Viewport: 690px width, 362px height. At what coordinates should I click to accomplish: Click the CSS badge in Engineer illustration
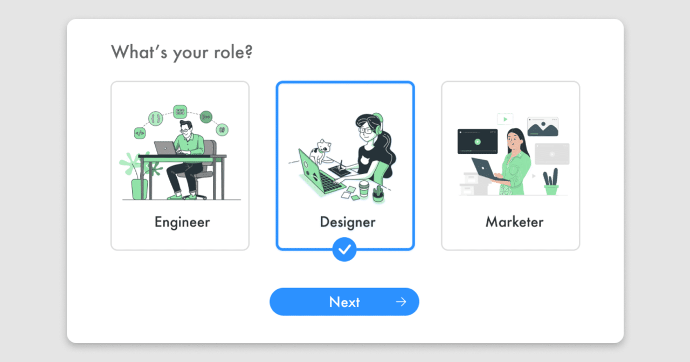pyautogui.click(x=180, y=112)
